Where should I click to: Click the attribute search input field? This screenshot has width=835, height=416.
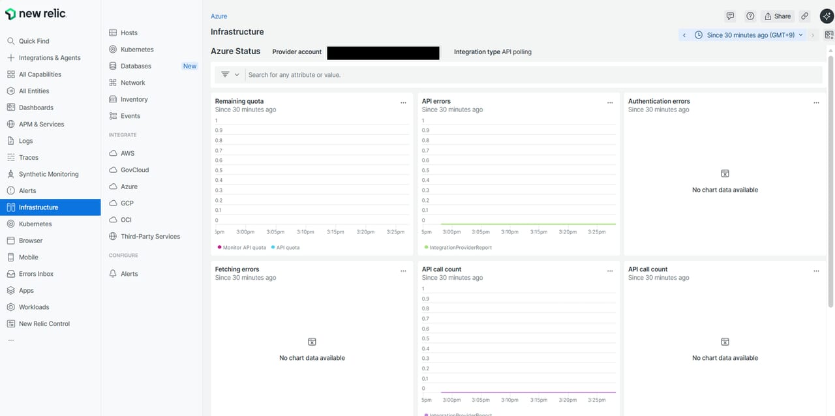(522, 75)
